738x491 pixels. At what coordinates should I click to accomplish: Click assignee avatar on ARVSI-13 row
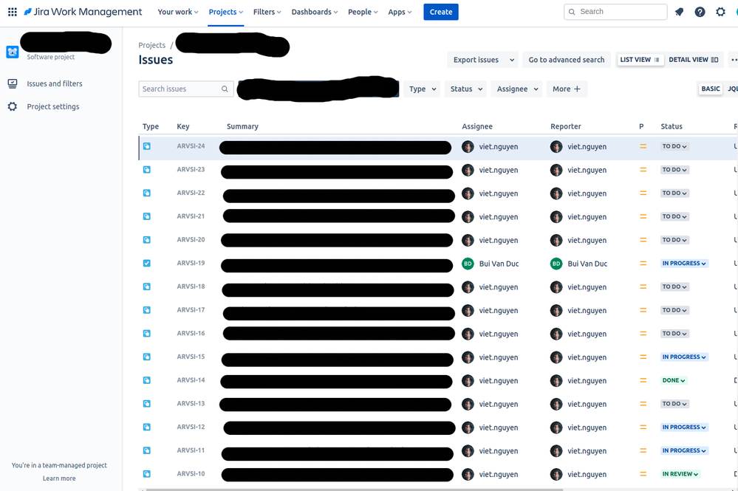[468, 404]
